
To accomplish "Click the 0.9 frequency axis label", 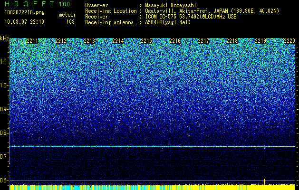I will click(x=4, y=109).
